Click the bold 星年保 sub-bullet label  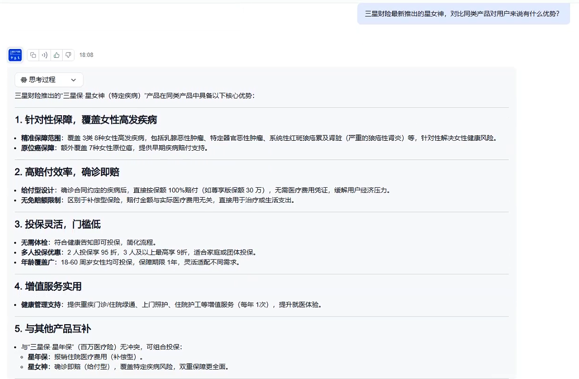click(38, 357)
